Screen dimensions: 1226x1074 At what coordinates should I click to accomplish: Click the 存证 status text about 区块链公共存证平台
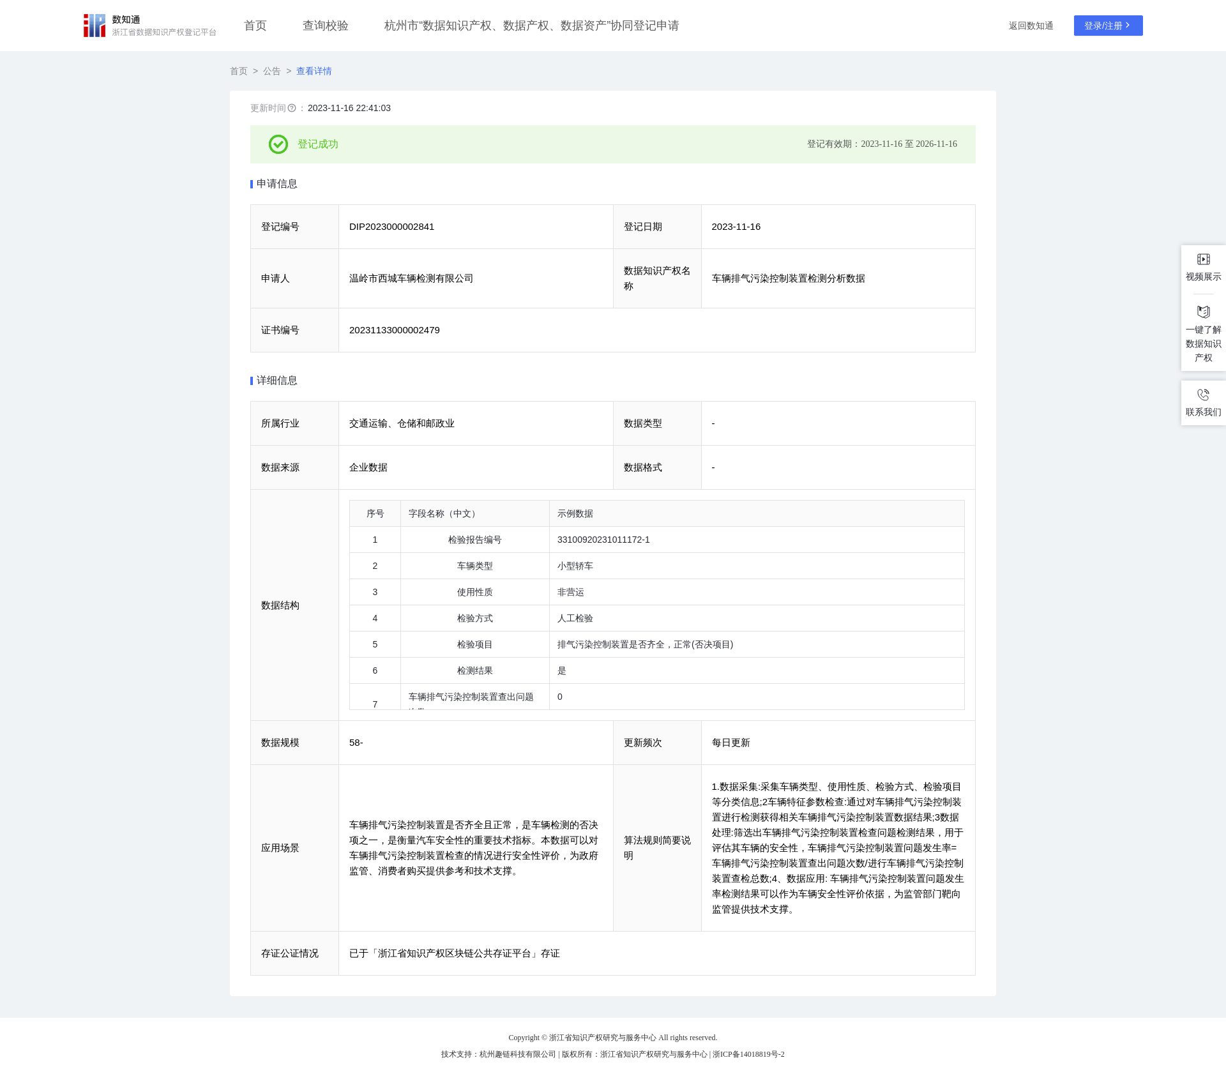[x=455, y=953]
